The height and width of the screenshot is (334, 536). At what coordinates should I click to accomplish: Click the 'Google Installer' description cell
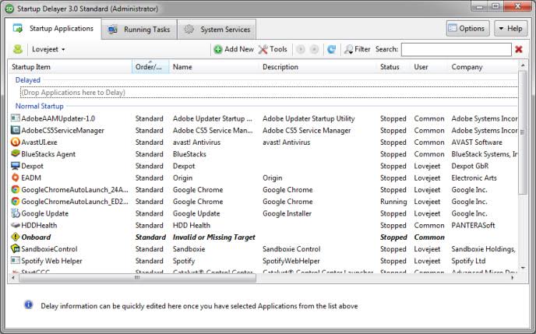point(287,213)
